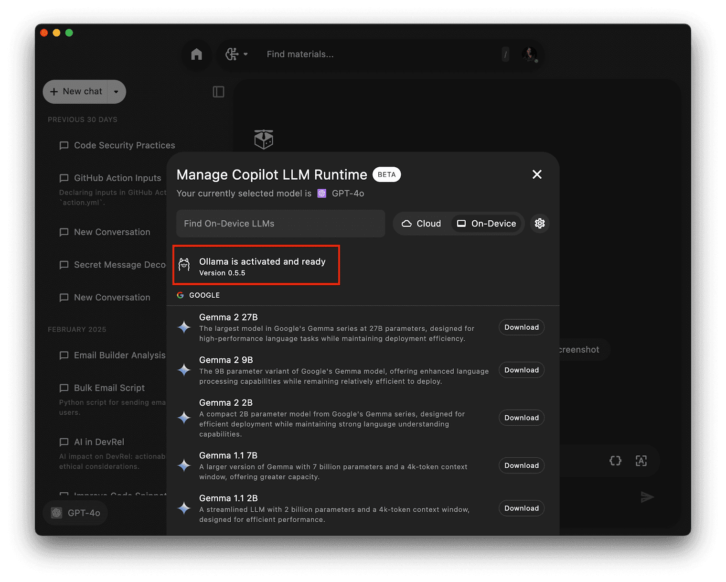Click the text-scan icon in chat input
This screenshot has width=726, height=582.
tap(641, 461)
